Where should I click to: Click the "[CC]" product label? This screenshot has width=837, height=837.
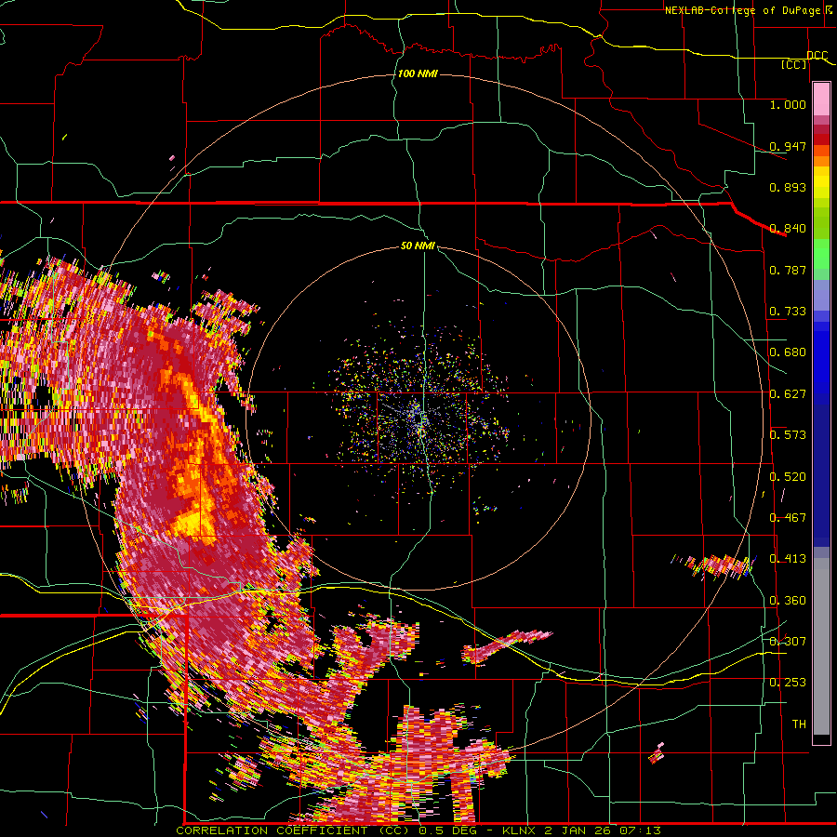794,64
